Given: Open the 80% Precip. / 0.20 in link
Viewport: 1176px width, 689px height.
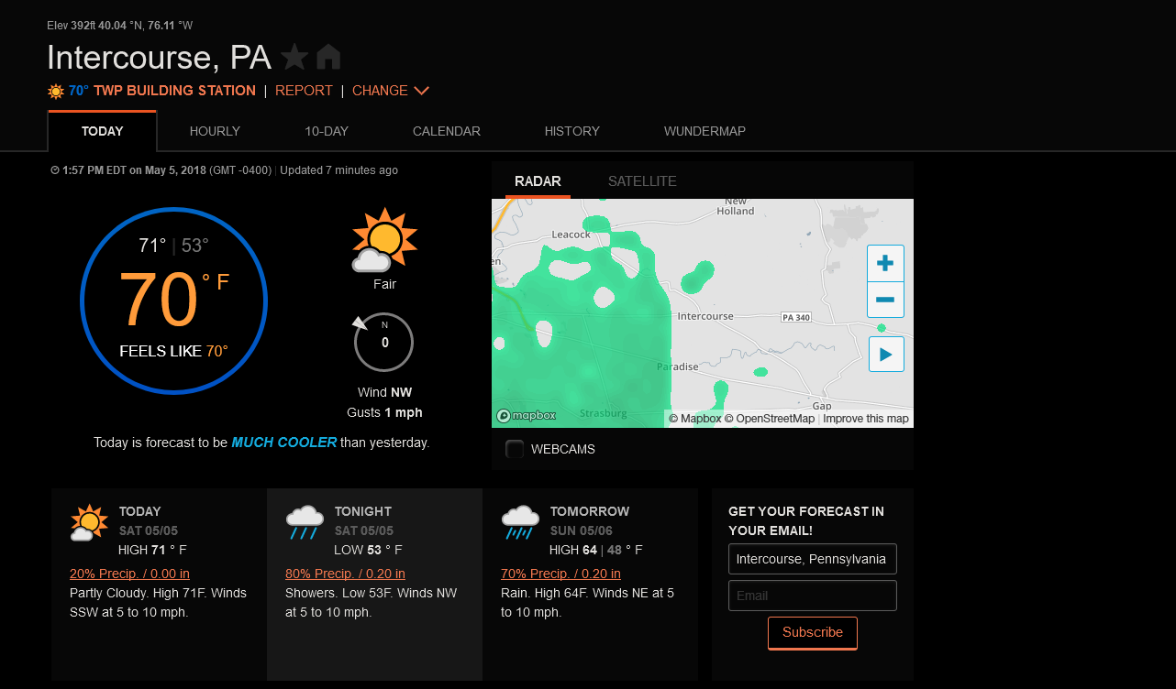Looking at the screenshot, I should [x=345, y=574].
